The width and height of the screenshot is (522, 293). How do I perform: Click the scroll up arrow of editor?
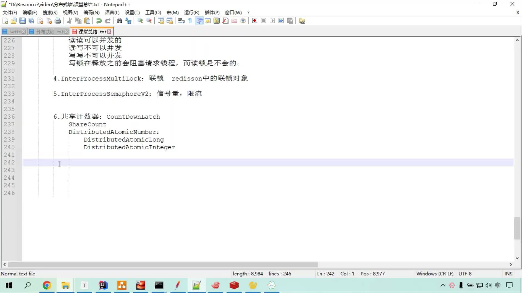[x=517, y=40]
